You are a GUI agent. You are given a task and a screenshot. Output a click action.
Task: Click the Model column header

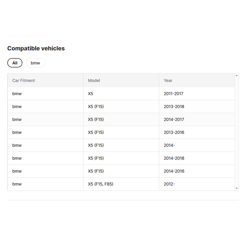pyautogui.click(x=94, y=81)
